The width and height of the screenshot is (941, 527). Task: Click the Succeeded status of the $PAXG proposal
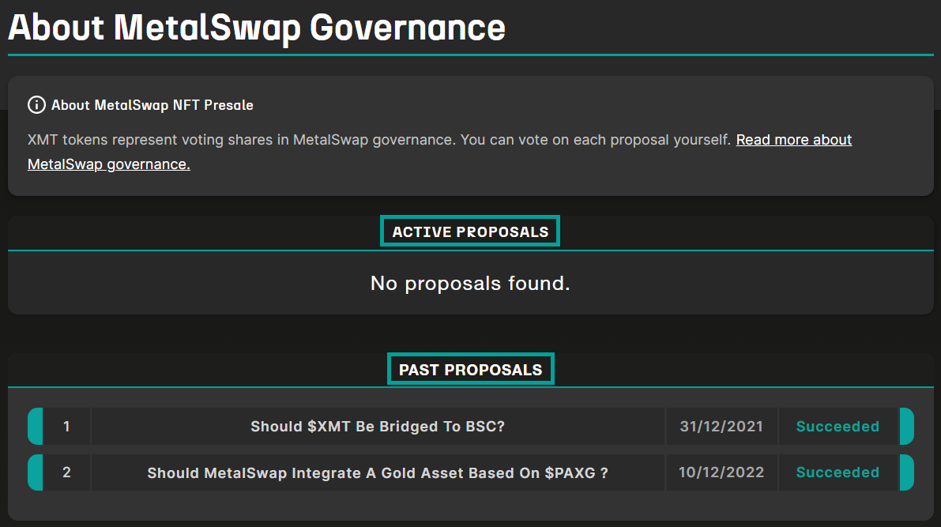(837, 472)
